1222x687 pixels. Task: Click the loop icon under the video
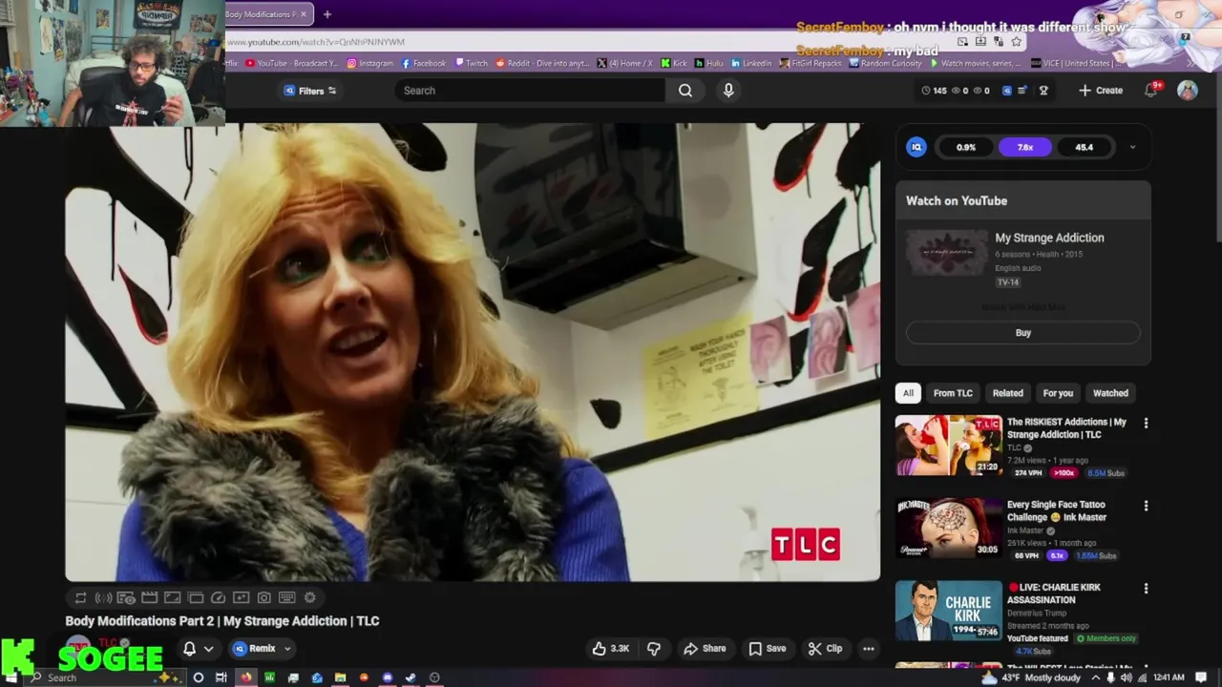pos(80,598)
